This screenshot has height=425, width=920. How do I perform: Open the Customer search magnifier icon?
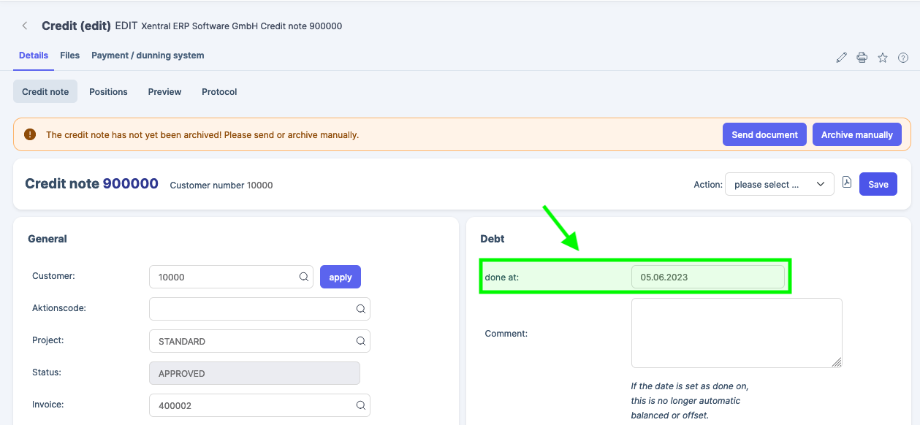[x=303, y=277]
